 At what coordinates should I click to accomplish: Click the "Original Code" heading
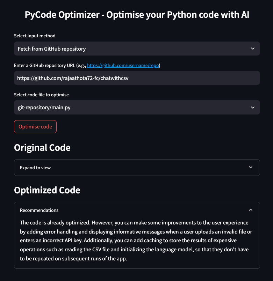[42, 148]
